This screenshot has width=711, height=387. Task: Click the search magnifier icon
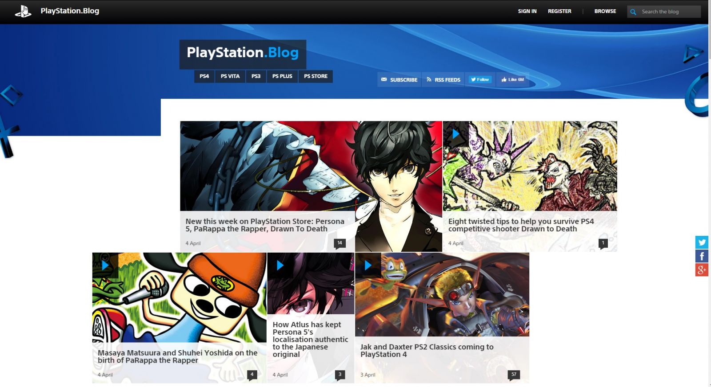point(633,12)
